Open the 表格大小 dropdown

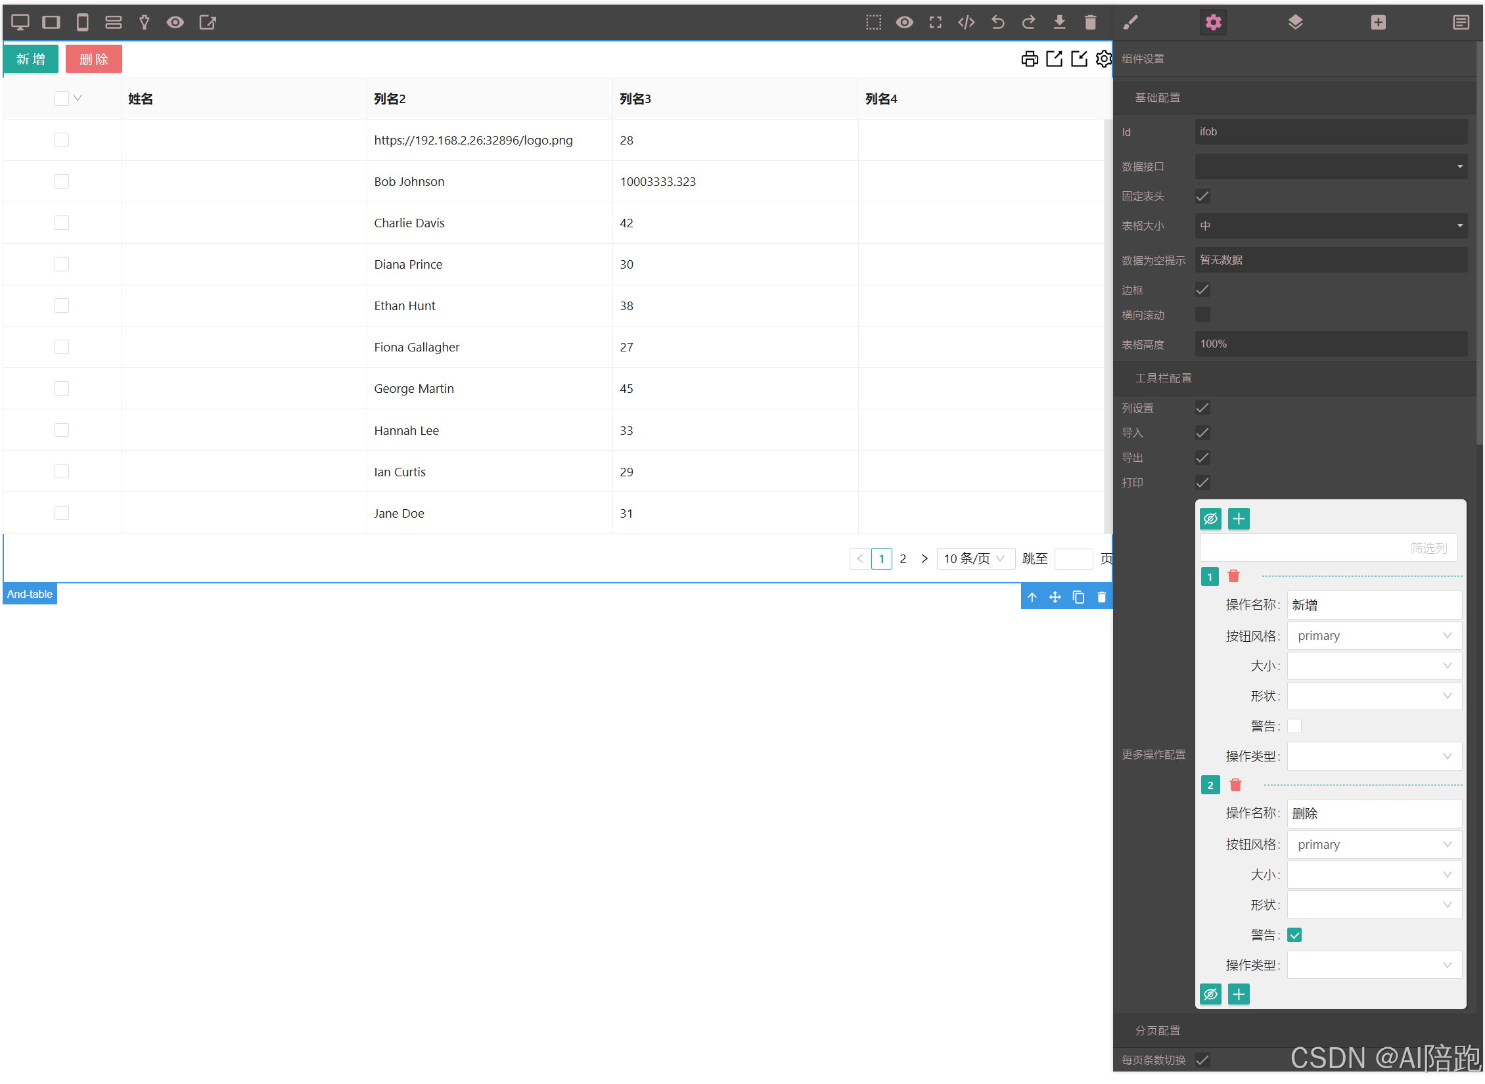(1330, 225)
